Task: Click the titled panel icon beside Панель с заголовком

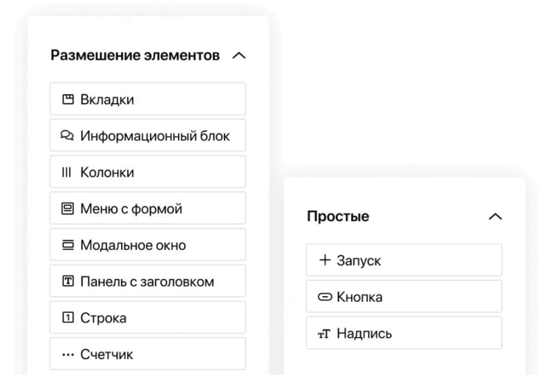Action: coord(67,282)
